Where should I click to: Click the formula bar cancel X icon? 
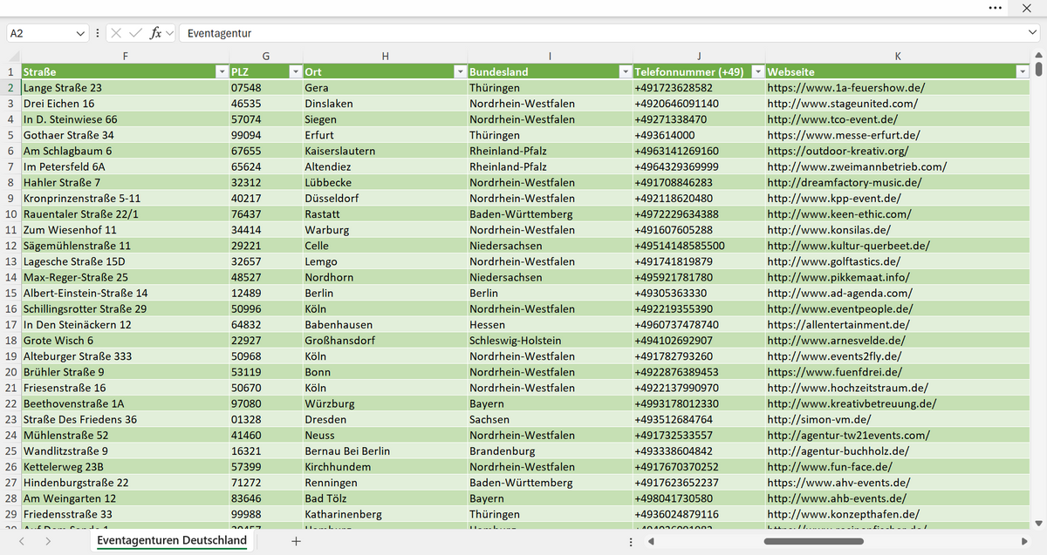pyautogui.click(x=116, y=33)
